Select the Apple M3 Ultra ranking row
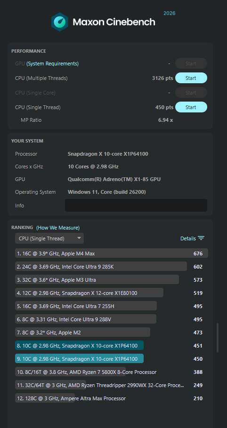 point(112,280)
